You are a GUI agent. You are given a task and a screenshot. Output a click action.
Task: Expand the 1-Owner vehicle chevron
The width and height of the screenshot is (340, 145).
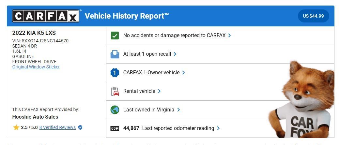pyautogui.click(x=183, y=73)
